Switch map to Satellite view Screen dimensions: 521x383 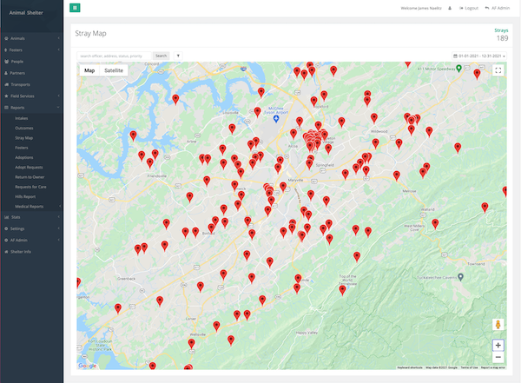pyautogui.click(x=114, y=70)
